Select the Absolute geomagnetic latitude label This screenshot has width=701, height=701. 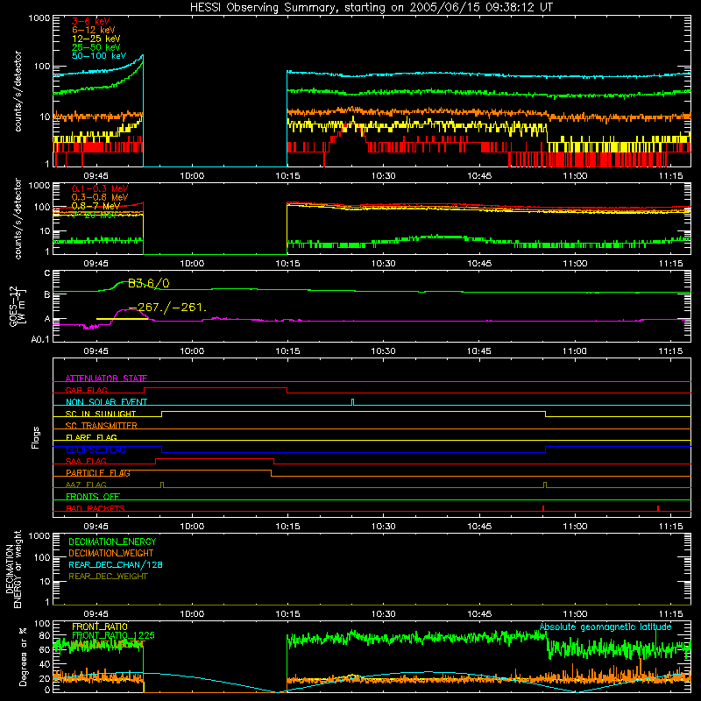coord(605,627)
